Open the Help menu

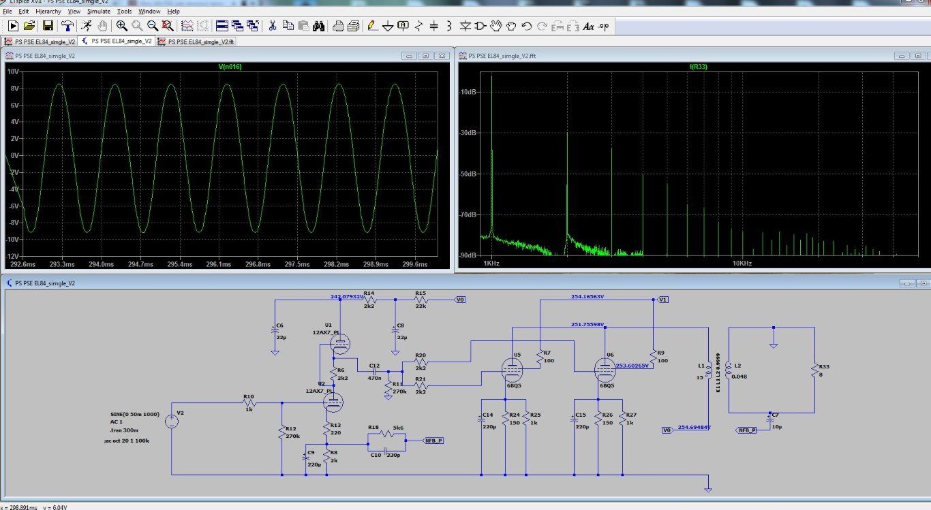pyautogui.click(x=173, y=12)
